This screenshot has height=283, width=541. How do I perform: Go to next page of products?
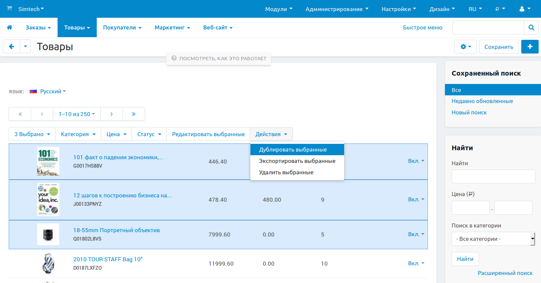pyautogui.click(x=111, y=114)
